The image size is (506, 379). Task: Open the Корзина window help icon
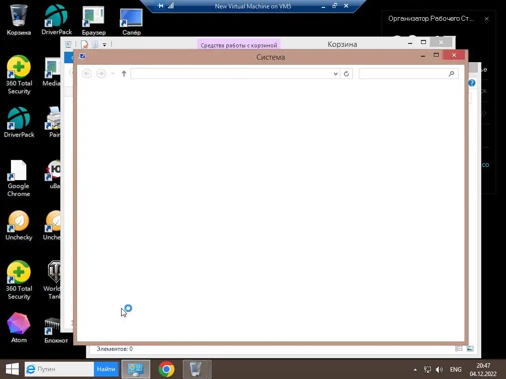pos(472,83)
